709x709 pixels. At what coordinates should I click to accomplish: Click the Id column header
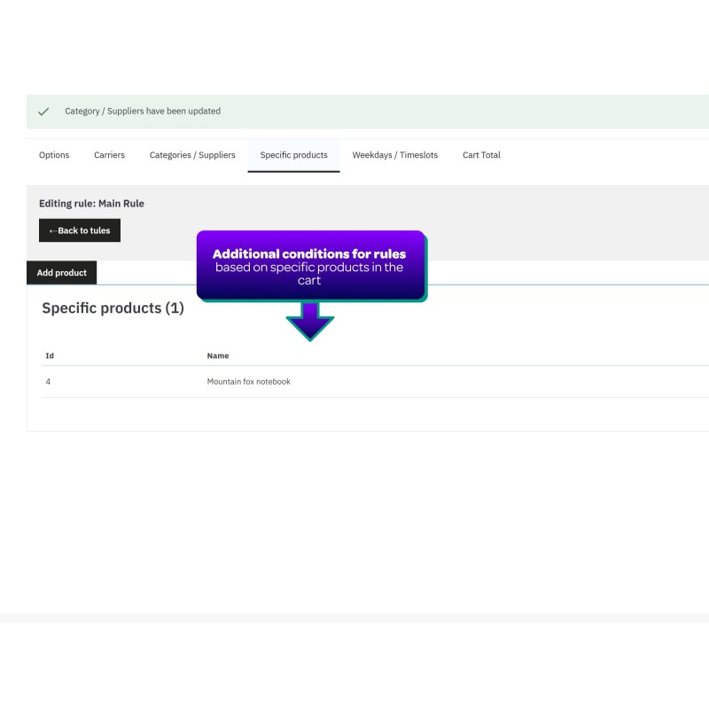coord(50,356)
